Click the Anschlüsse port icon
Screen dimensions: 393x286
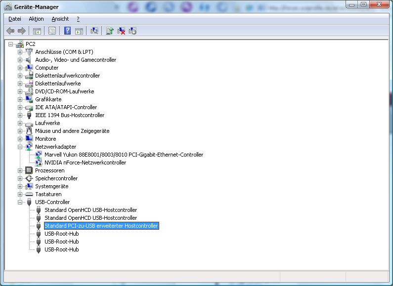tap(29, 52)
